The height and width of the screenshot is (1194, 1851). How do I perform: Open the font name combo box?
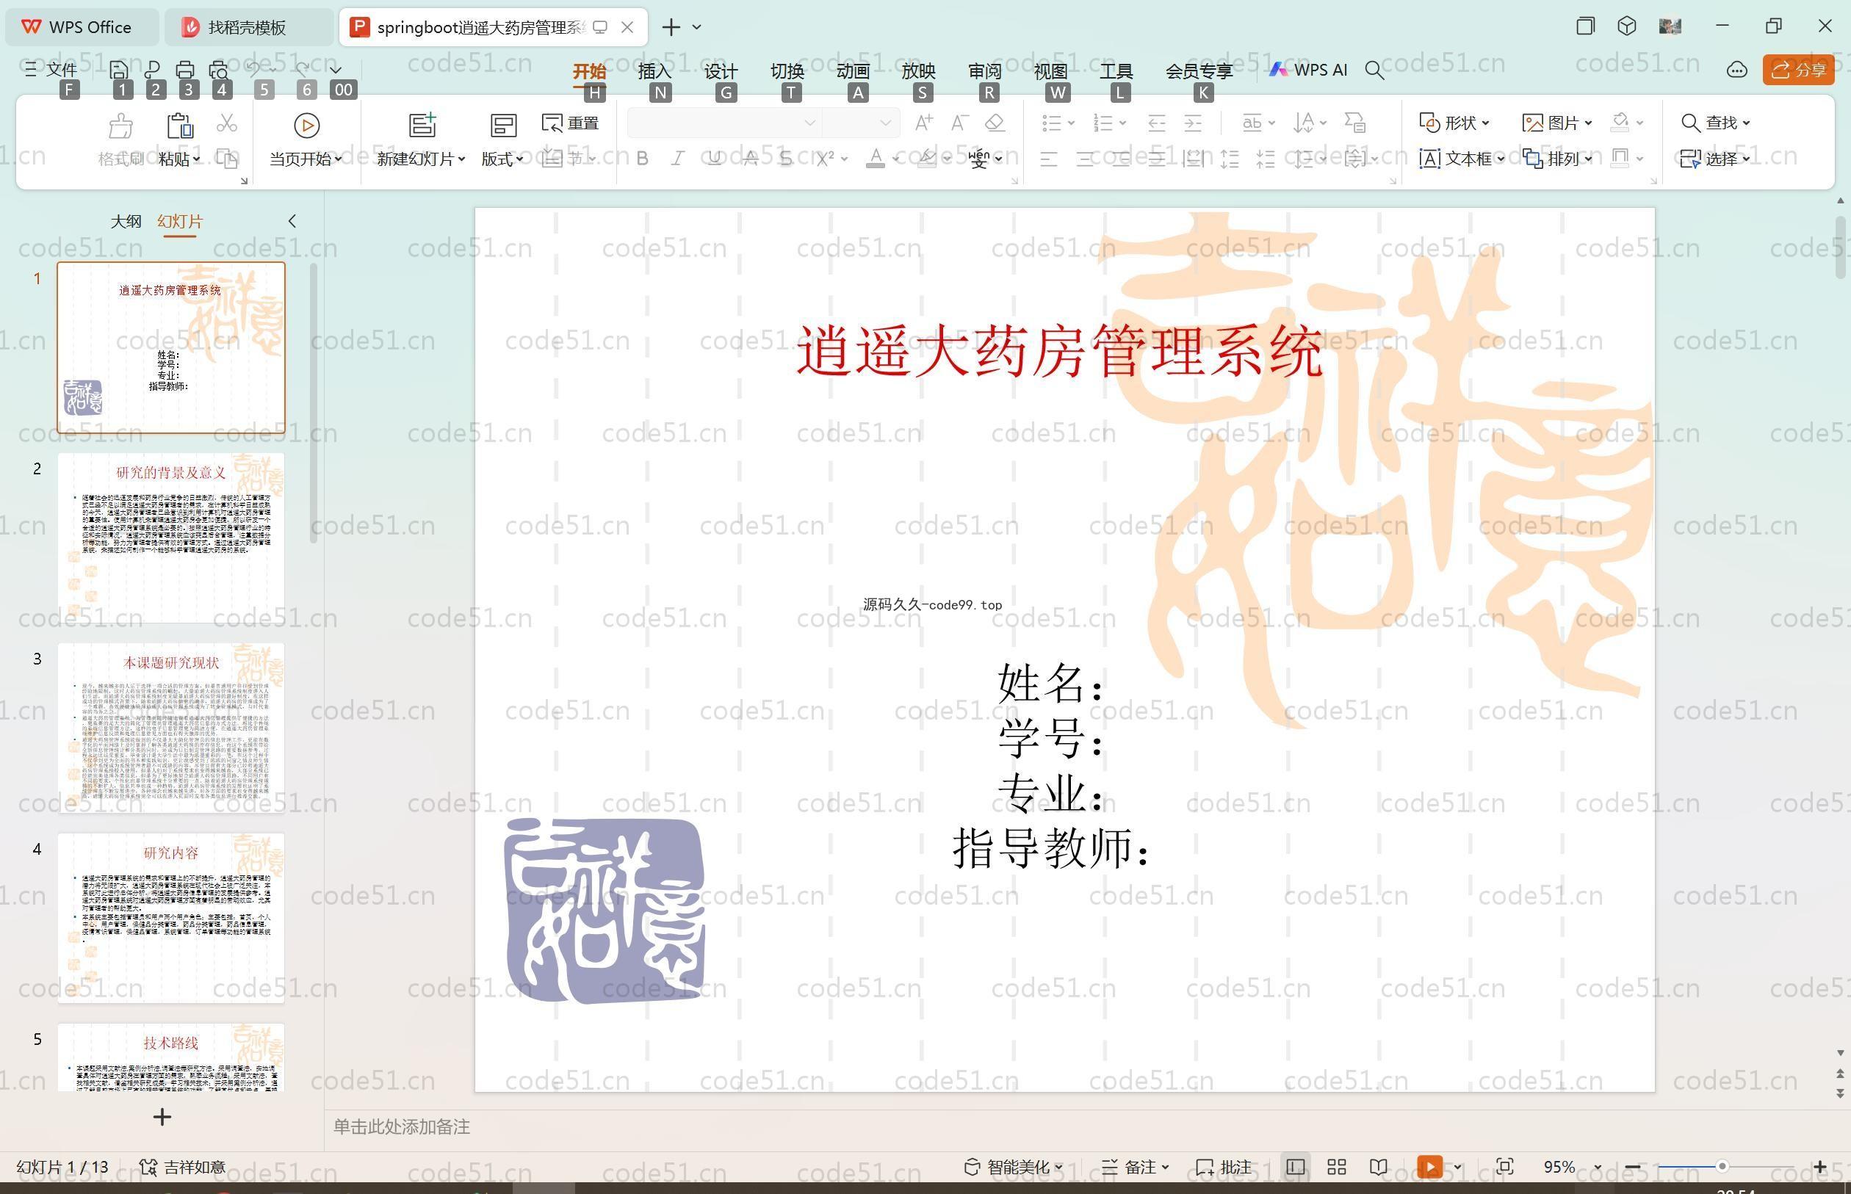coord(724,123)
